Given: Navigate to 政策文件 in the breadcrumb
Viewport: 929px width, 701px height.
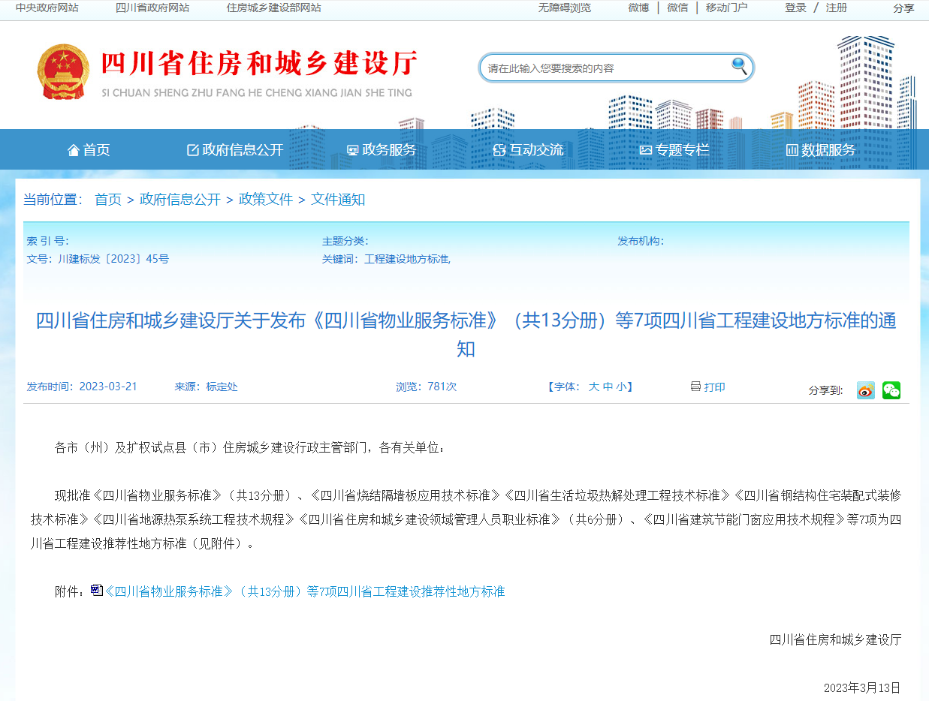Looking at the screenshot, I should [x=267, y=200].
